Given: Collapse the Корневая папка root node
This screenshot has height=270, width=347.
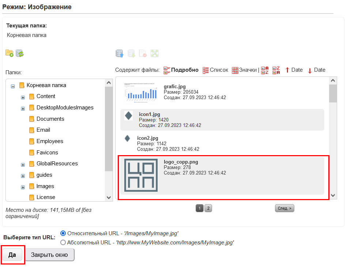Looking at the screenshot, I should click(13, 86).
